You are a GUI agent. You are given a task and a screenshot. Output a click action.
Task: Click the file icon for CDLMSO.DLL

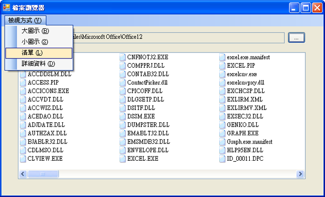point(23,150)
